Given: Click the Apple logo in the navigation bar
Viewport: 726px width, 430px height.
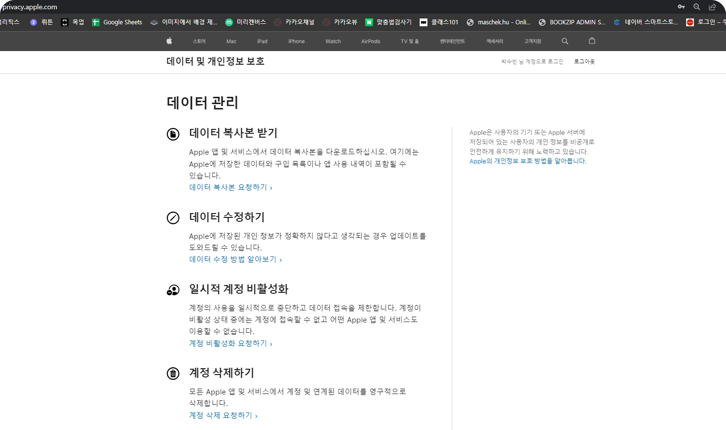Looking at the screenshot, I should (169, 41).
